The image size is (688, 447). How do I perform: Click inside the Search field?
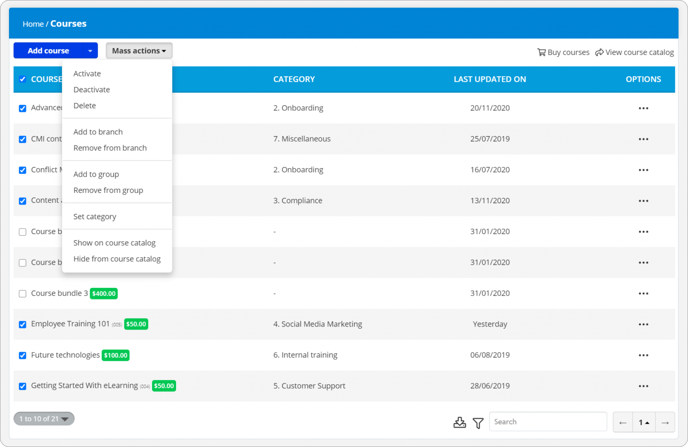click(x=548, y=421)
